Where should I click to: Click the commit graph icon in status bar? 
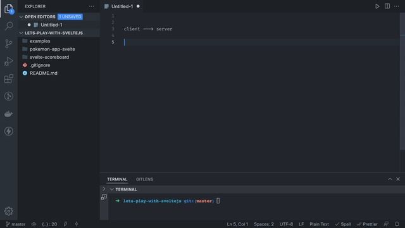click(x=76, y=224)
